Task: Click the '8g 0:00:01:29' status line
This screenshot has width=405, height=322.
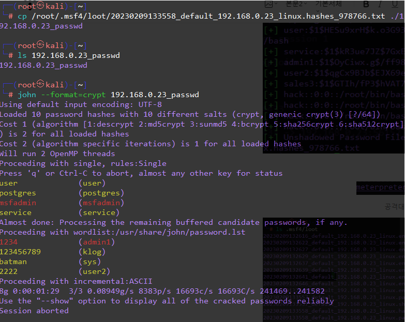Action: tap(162, 291)
